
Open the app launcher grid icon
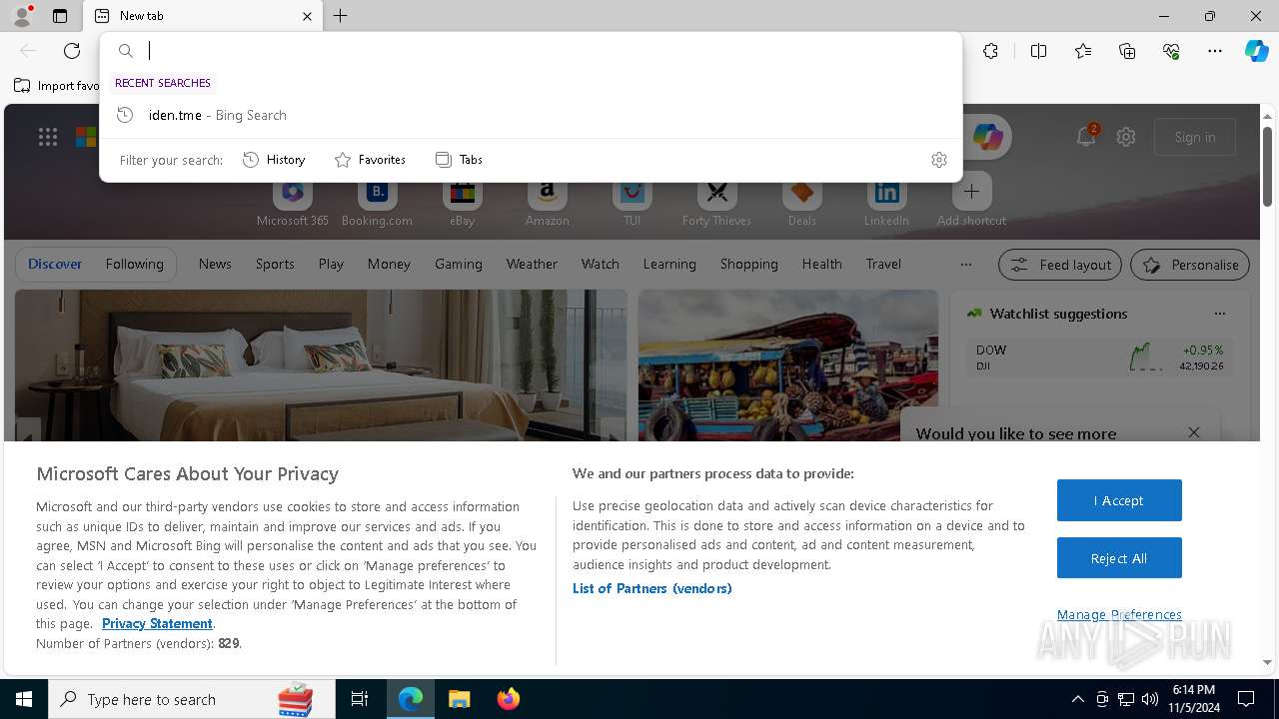[x=47, y=137]
